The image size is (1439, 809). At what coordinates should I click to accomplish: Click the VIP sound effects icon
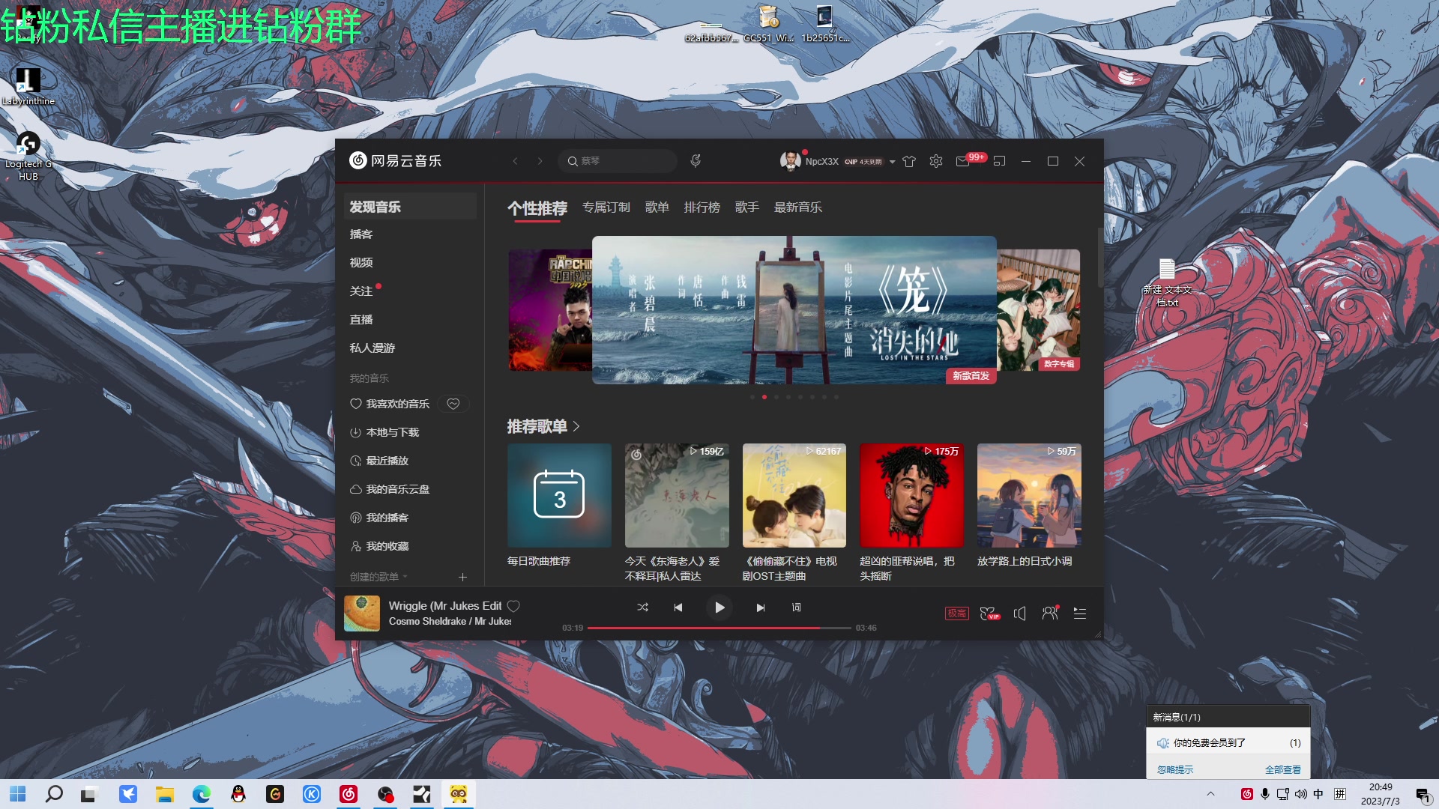989,613
